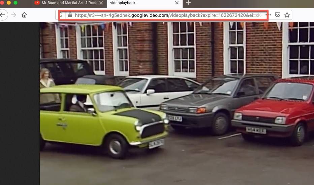Open the Firefox home page icon
This screenshot has height=185, width=314.
pos(24,15)
